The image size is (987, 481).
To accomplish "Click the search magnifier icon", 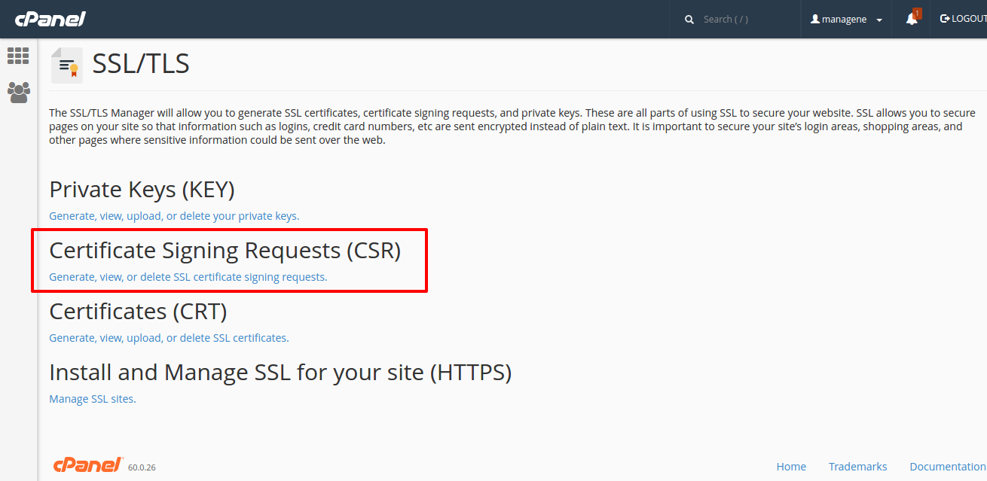I will click(x=689, y=20).
